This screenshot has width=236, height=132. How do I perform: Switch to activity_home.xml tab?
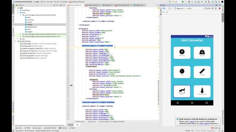pyautogui.click(x=75, y=5)
